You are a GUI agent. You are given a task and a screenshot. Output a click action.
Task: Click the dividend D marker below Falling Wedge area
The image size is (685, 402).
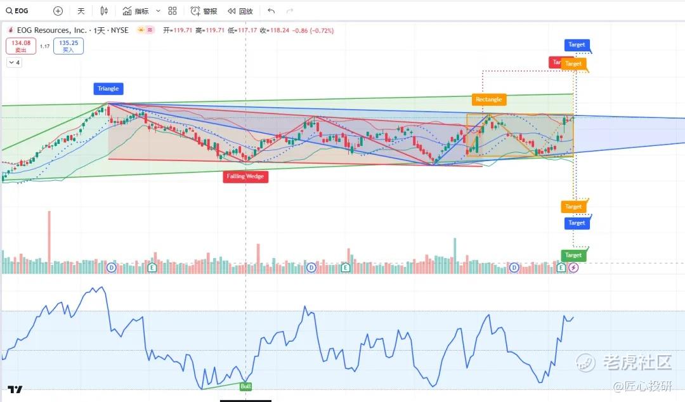point(311,267)
